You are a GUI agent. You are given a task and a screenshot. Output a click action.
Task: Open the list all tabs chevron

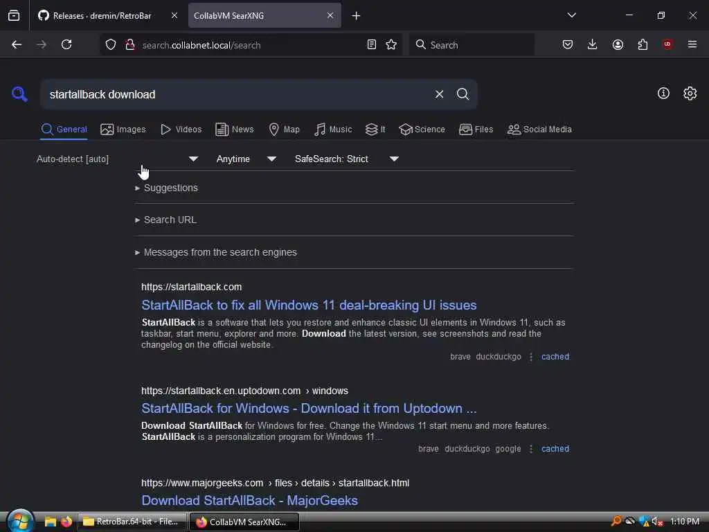click(571, 15)
